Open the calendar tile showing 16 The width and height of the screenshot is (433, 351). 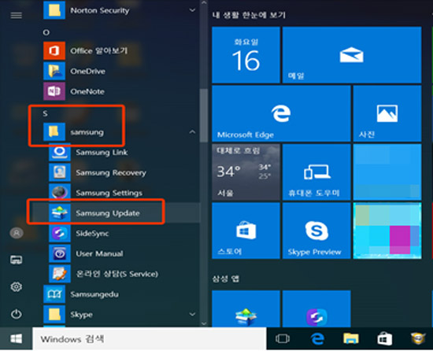click(246, 55)
